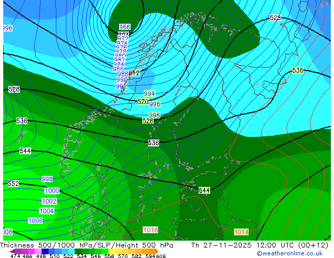The height and width of the screenshot is (258, 334).
Task: Click the 1006 isobar label
Action: [x=35, y=221]
